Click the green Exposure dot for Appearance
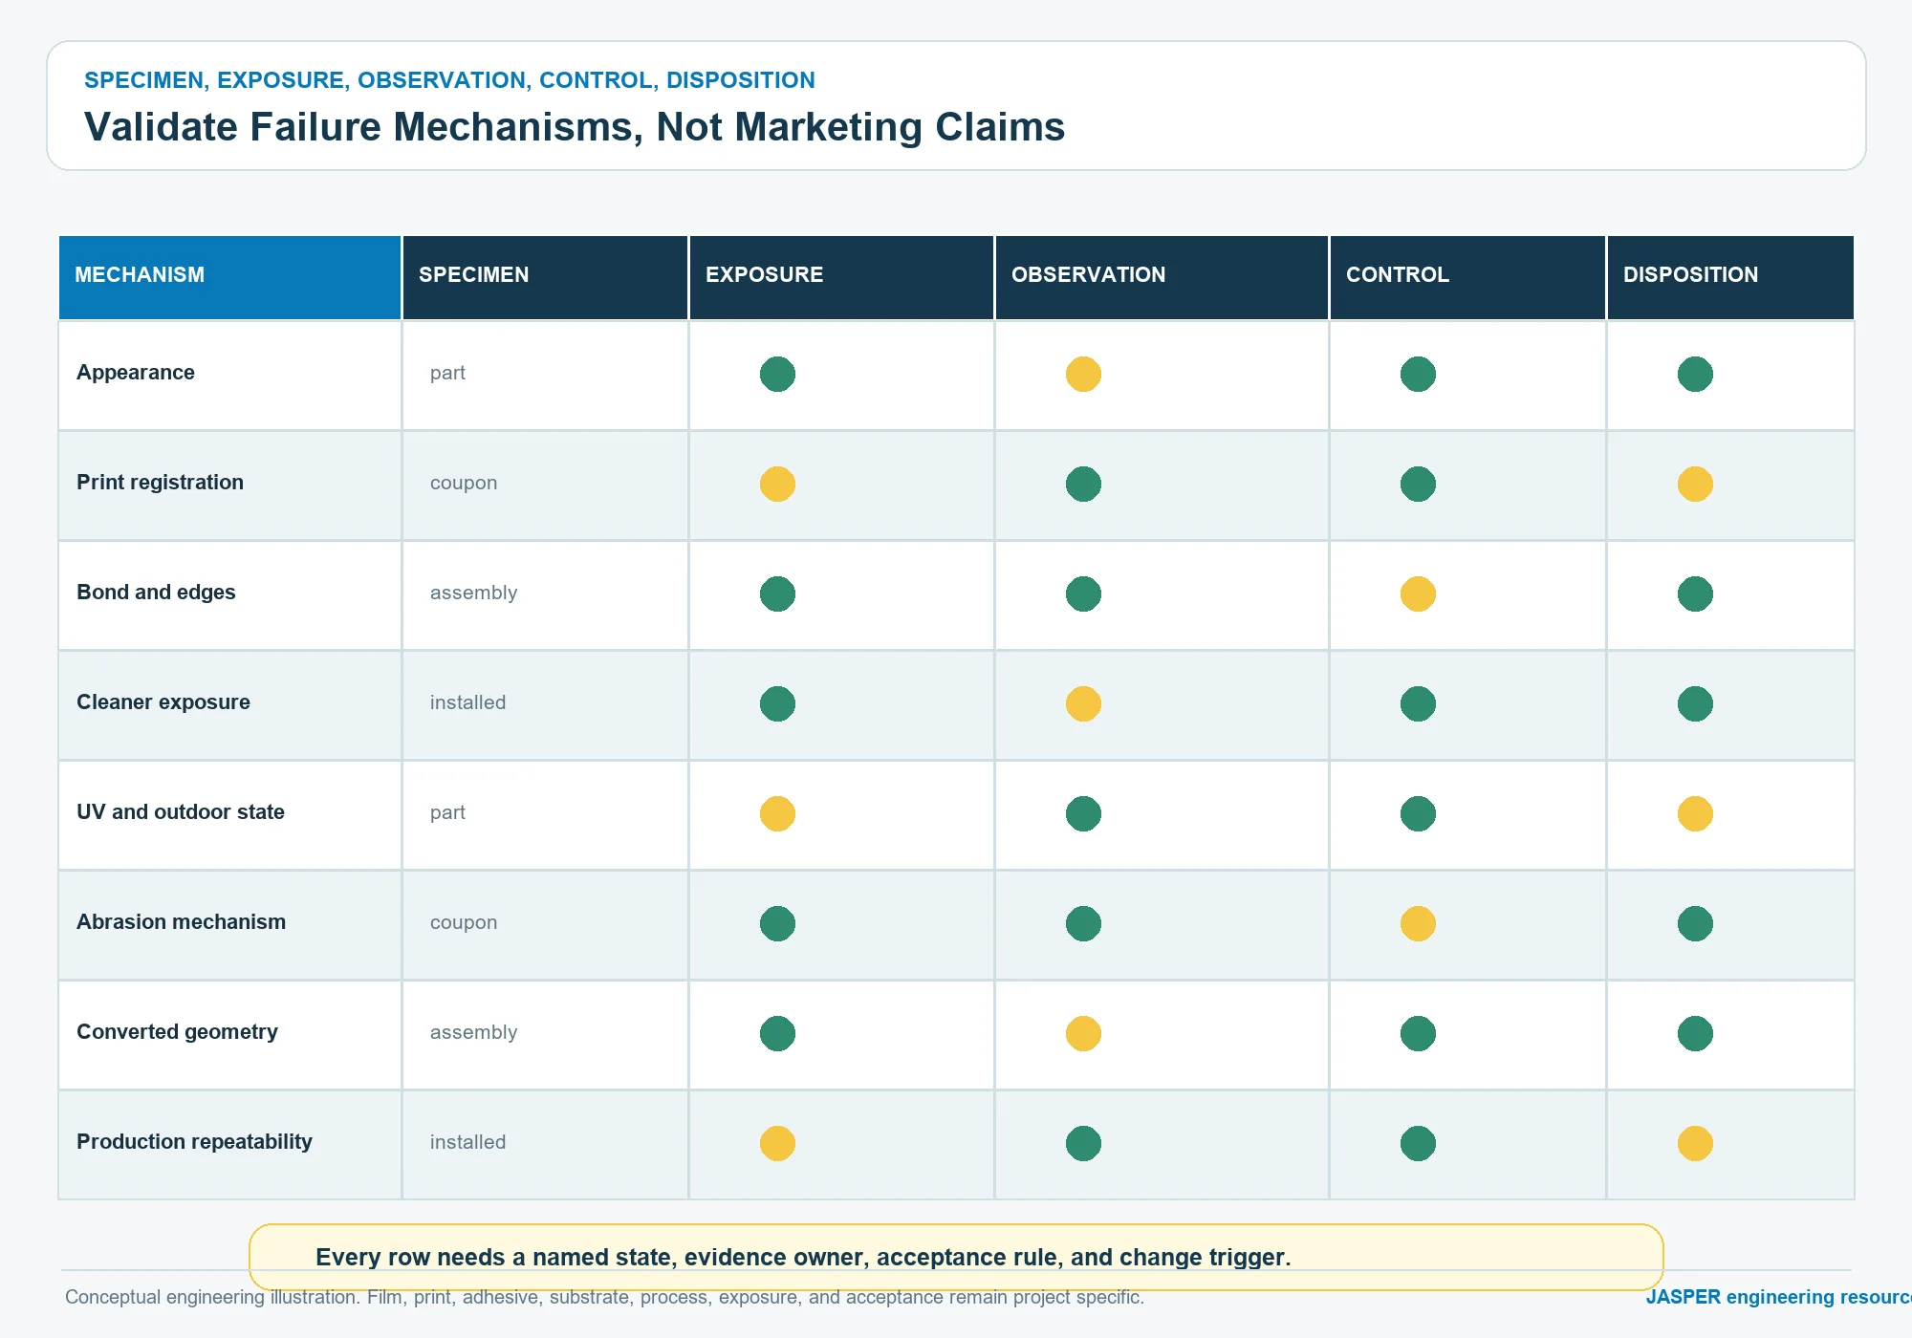1912x1338 pixels. click(777, 374)
